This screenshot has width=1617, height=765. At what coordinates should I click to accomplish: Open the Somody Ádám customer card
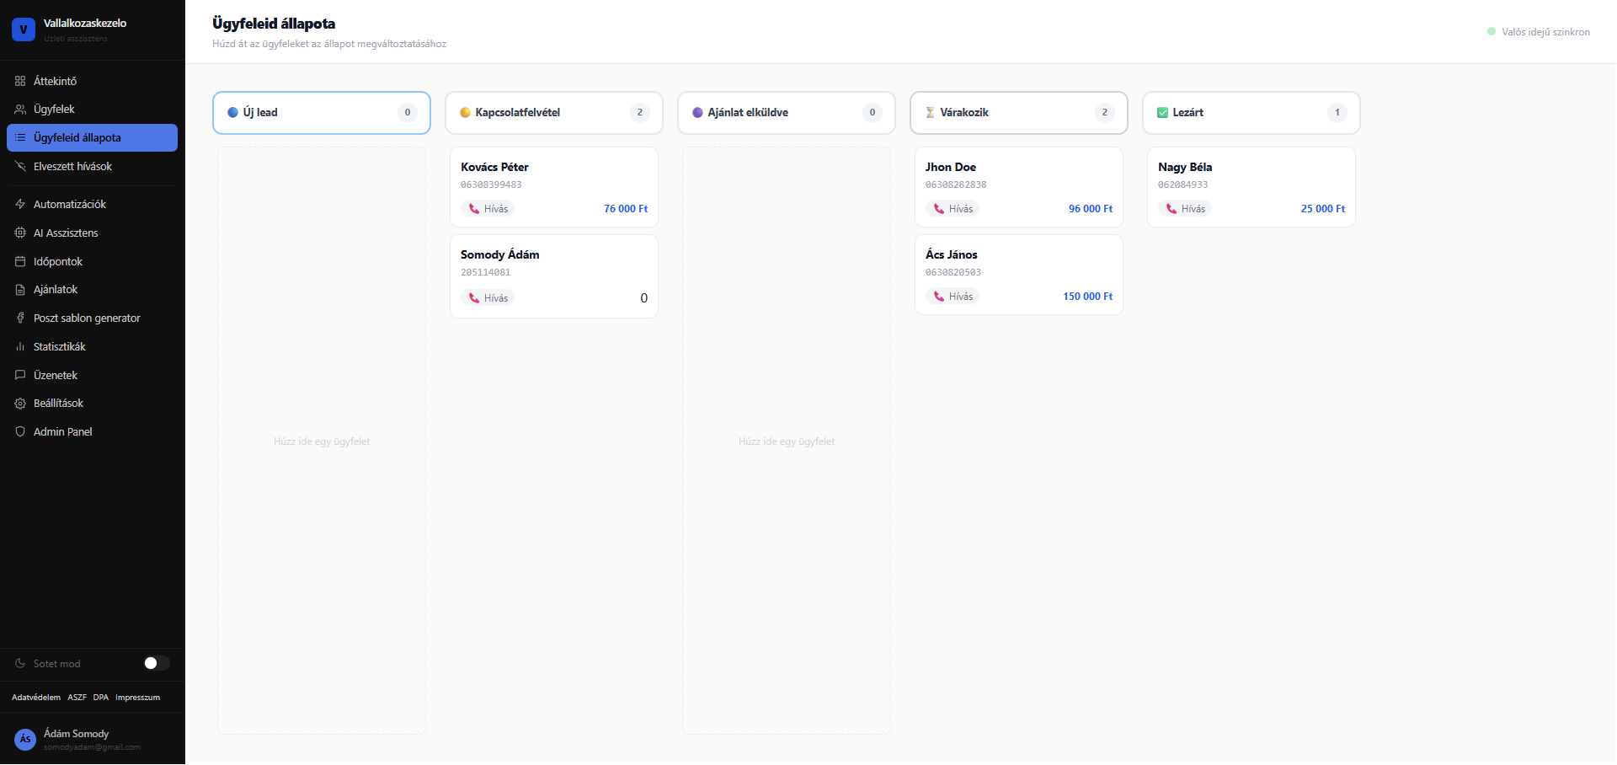click(x=554, y=276)
